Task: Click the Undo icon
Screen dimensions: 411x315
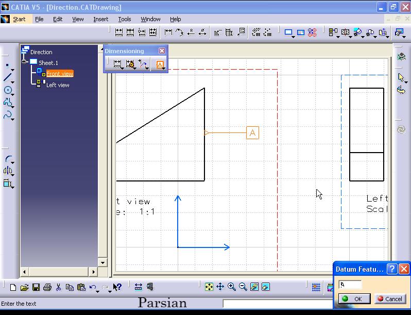Action: [92, 287]
